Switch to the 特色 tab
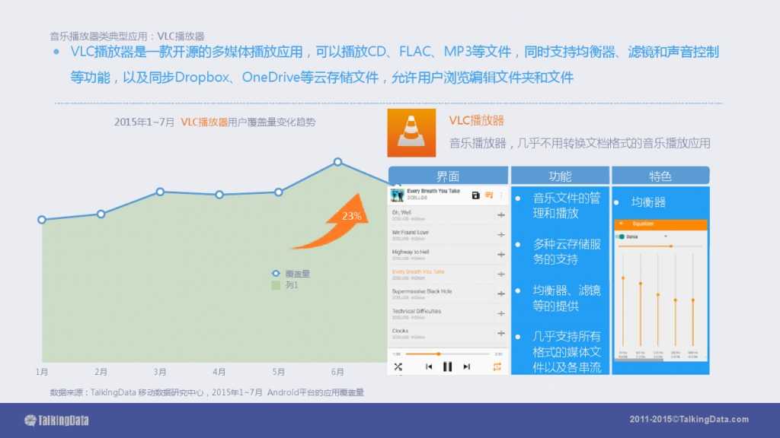780x438 pixels. pos(661,176)
